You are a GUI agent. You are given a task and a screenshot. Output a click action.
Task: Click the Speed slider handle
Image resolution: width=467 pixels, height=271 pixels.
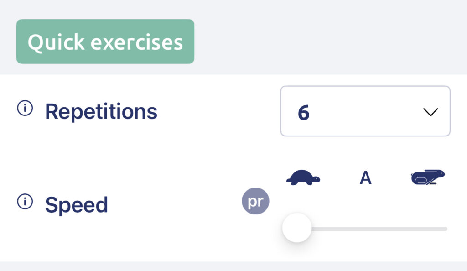tap(297, 228)
